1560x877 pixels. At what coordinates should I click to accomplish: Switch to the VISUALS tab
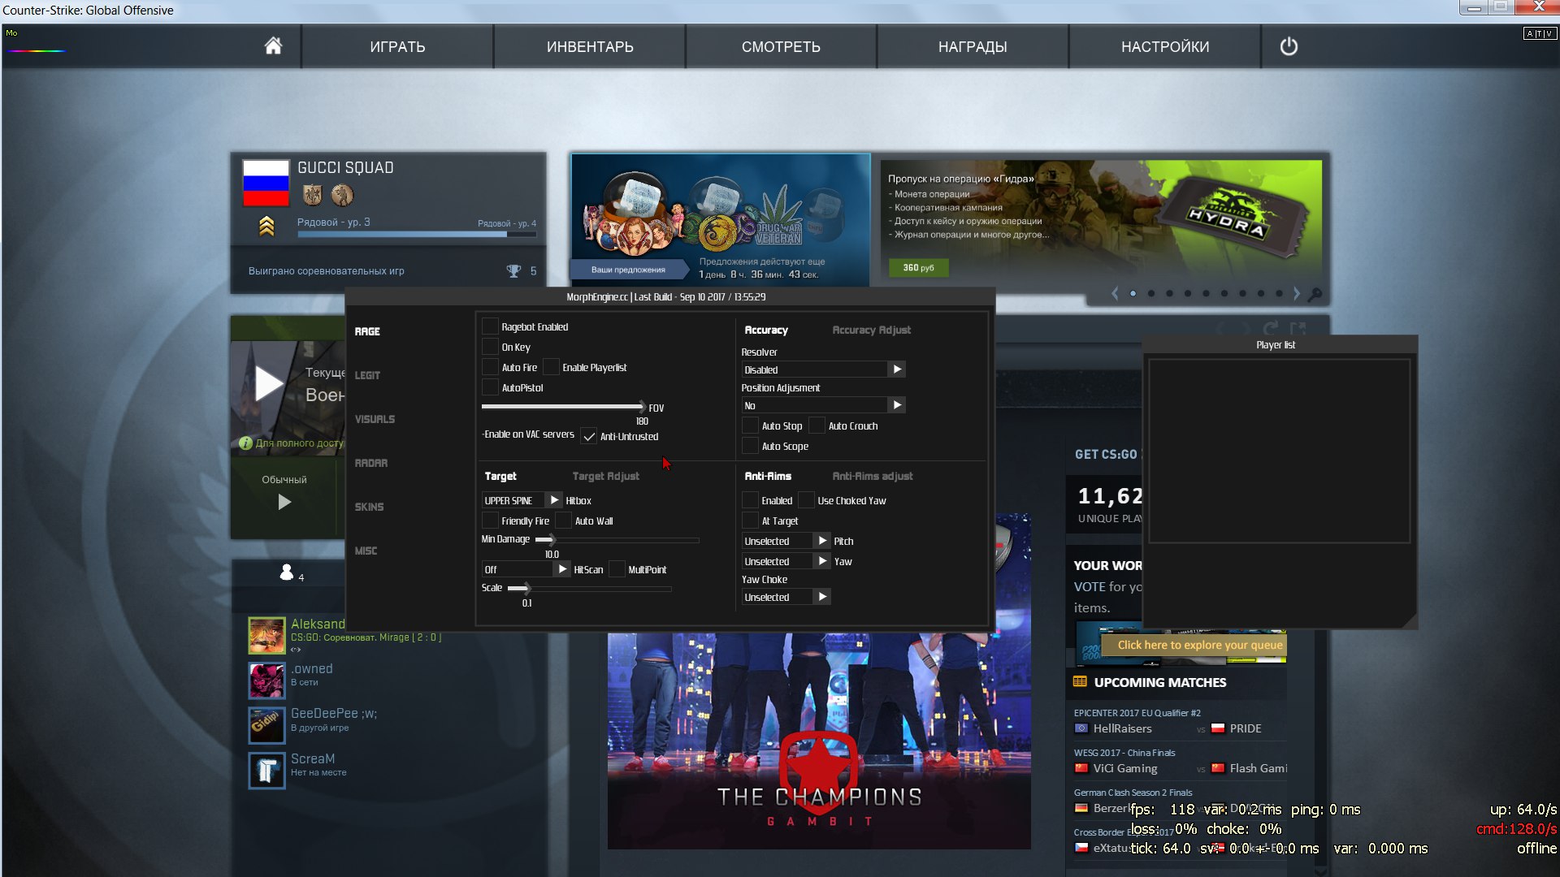[x=375, y=419]
